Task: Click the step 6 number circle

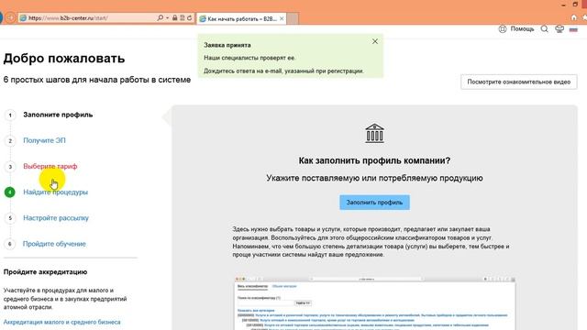Action: pyautogui.click(x=10, y=244)
